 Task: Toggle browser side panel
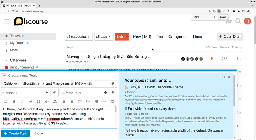[x=243, y=11]
